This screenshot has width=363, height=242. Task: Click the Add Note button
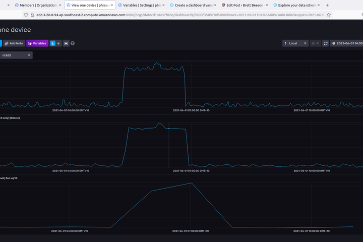14,43
